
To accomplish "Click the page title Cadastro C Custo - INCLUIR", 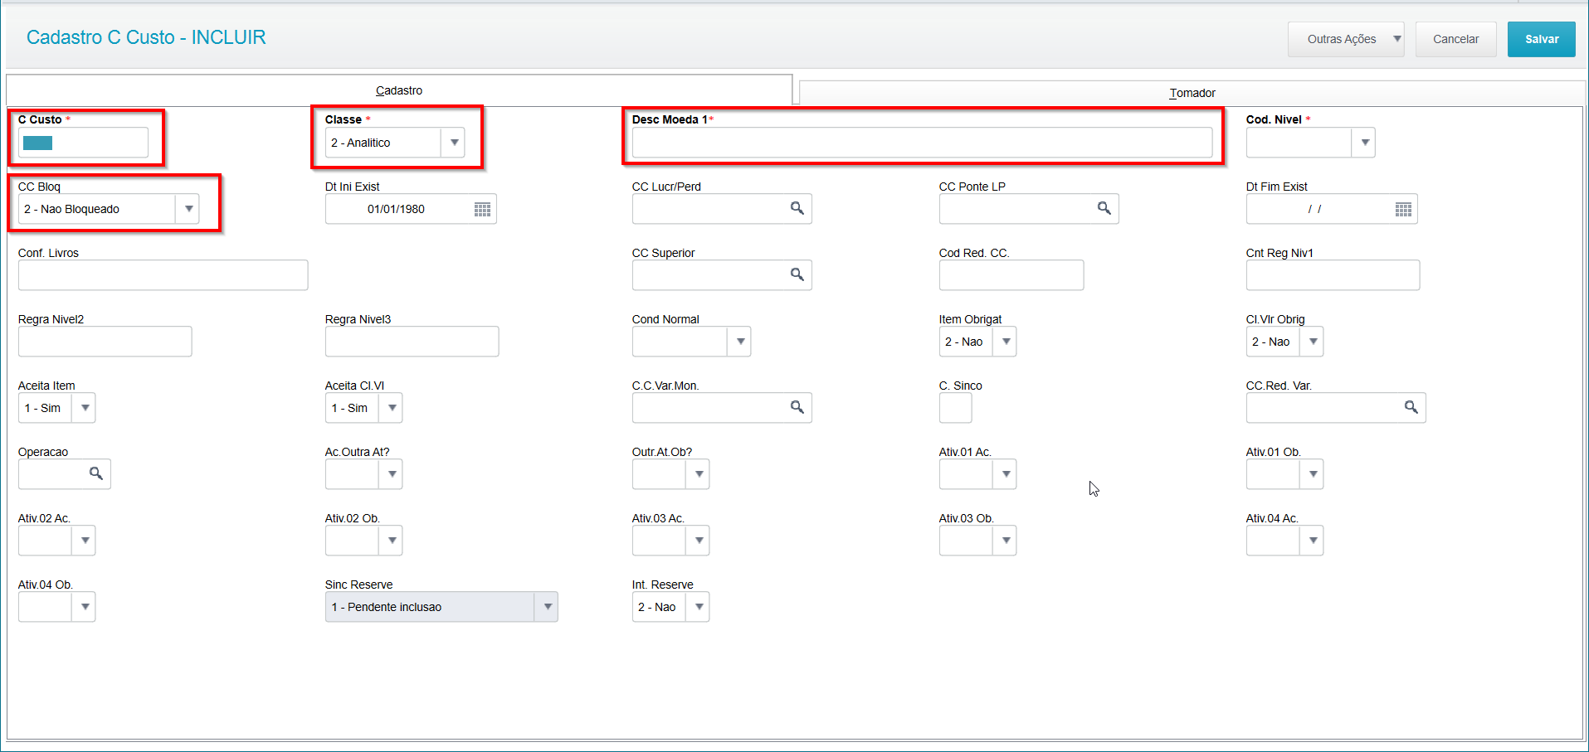I will point(146,37).
